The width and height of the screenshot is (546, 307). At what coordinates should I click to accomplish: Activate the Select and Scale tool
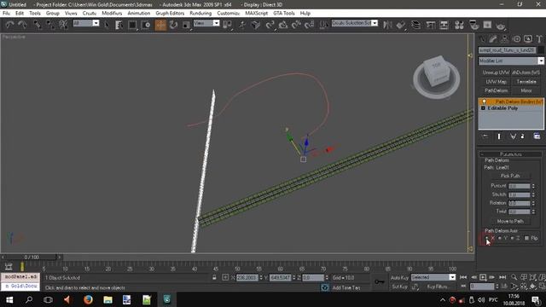[186, 25]
